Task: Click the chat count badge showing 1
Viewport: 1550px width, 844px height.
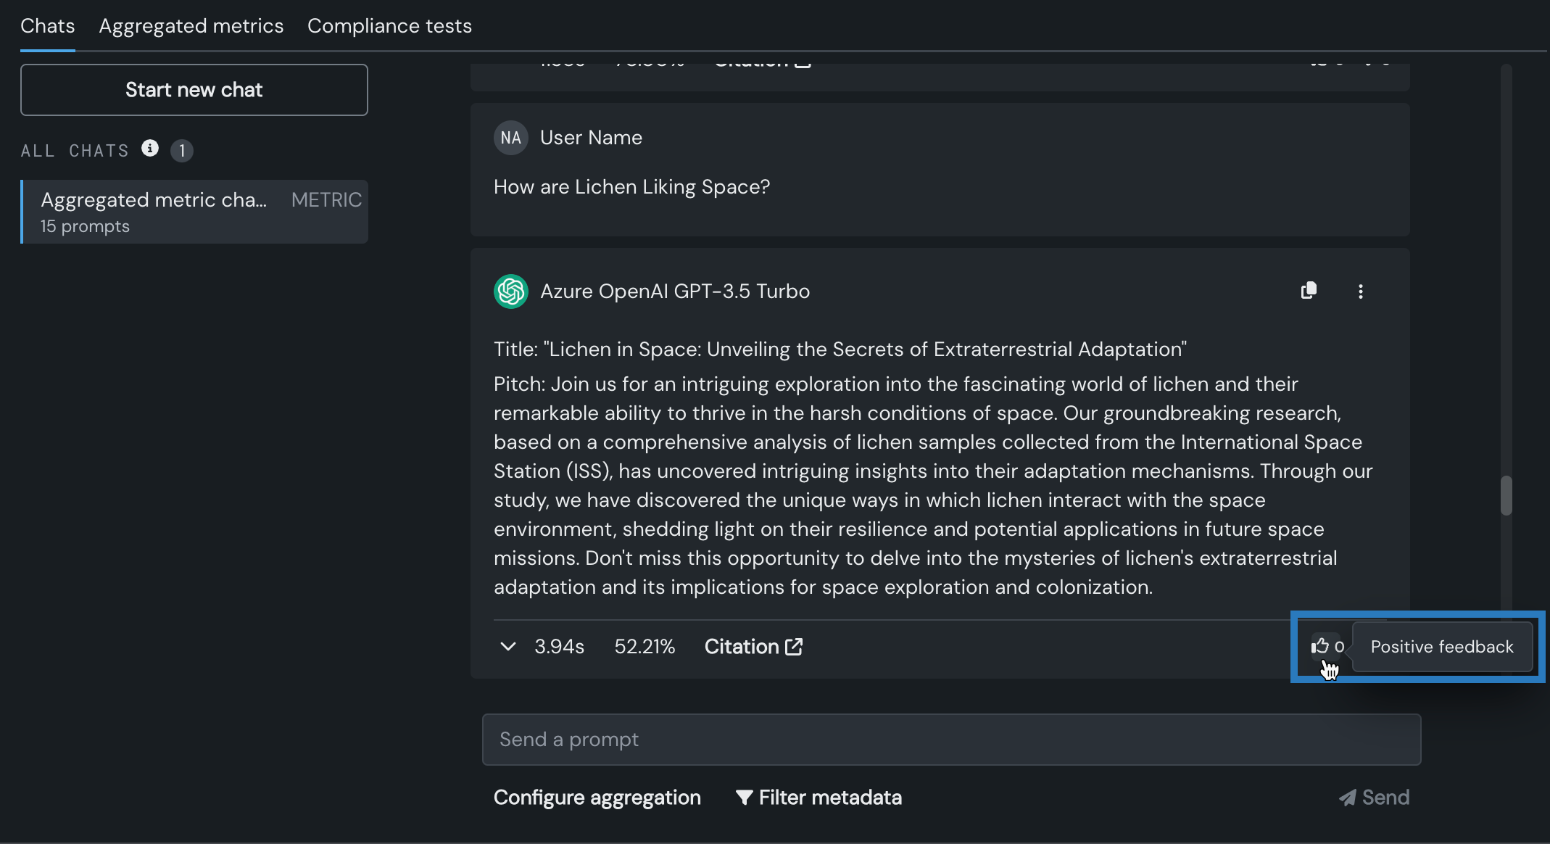Action: pyautogui.click(x=182, y=151)
